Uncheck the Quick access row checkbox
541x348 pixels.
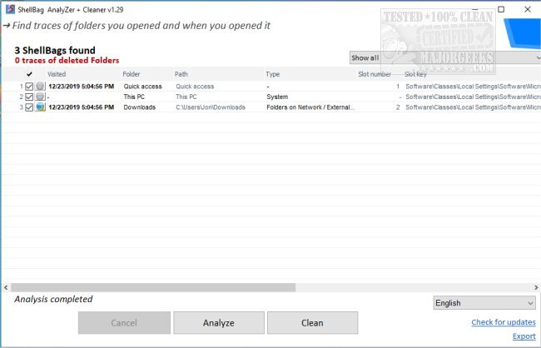(29, 86)
